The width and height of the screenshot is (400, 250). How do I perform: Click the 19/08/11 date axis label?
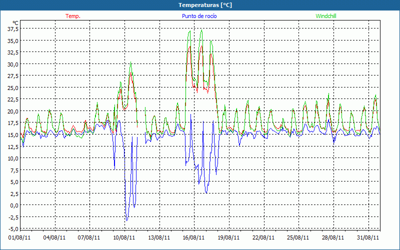228,237
